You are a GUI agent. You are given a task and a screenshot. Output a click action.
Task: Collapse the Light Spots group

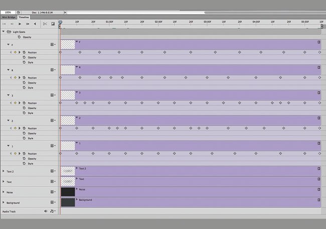tap(4, 31)
